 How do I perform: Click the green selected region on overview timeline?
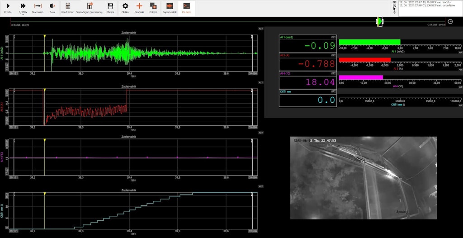(x=379, y=22)
